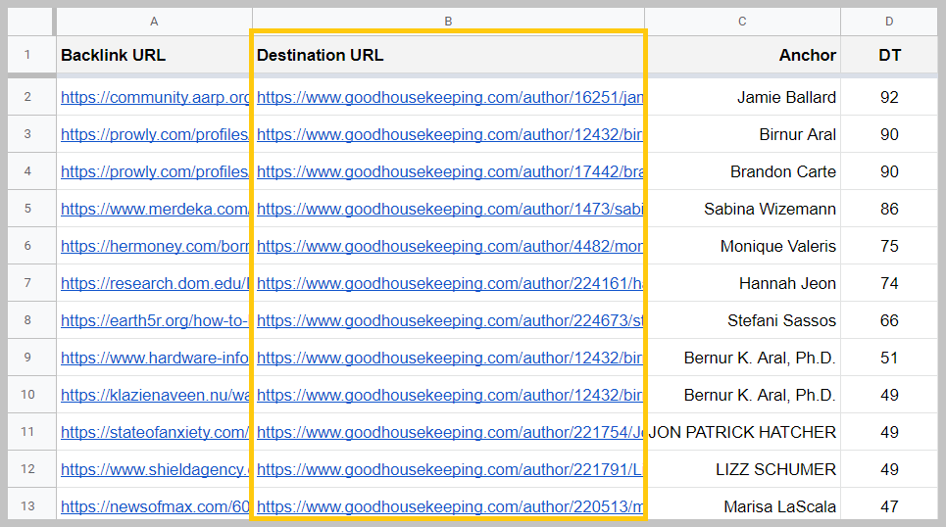Open the prowly.com backlink in row 3
Image resolution: width=946 pixels, height=527 pixels.
point(155,134)
